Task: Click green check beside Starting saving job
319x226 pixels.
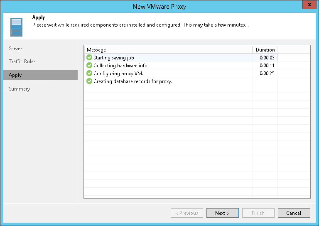Action: click(x=89, y=58)
